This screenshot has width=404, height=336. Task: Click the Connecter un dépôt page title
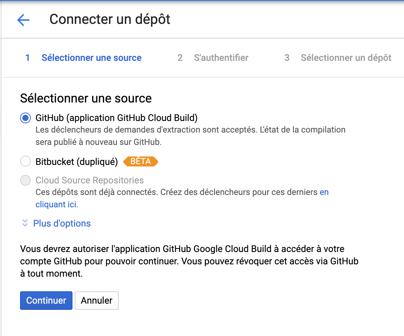[x=110, y=19]
